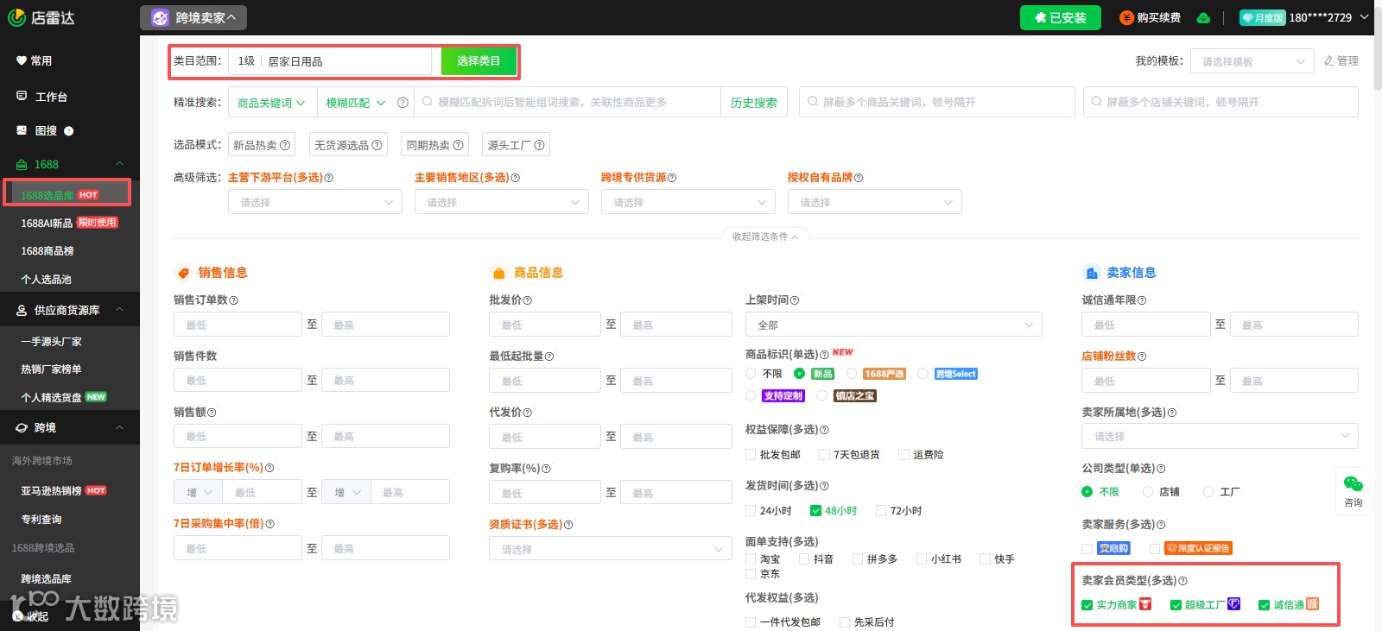Click the help icon after 诚信通年限
This screenshot has height=631, width=1382.
point(1142,300)
